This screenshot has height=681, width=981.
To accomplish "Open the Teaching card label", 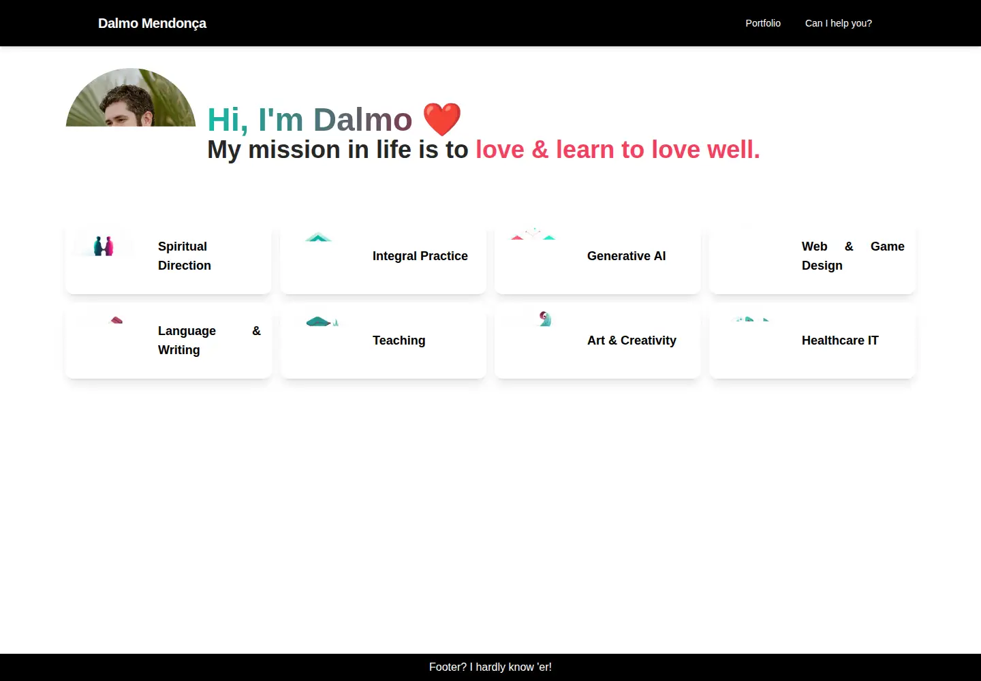I will coord(399,340).
